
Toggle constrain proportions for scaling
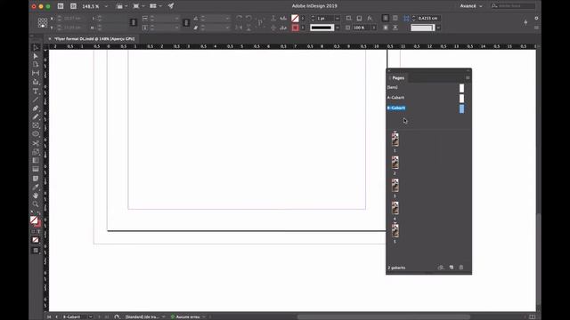point(186,23)
